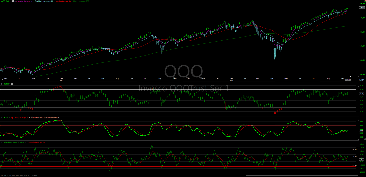Expand the T2106 McClellan Oscillator dropdown
366x177 pixels.
25,142
